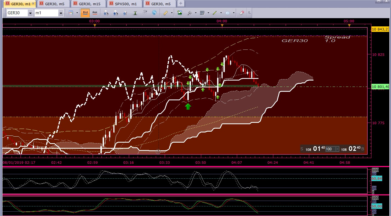The width and height of the screenshot is (391, 216).
Task: Click the large green buy arrow
Action: coord(188,106)
